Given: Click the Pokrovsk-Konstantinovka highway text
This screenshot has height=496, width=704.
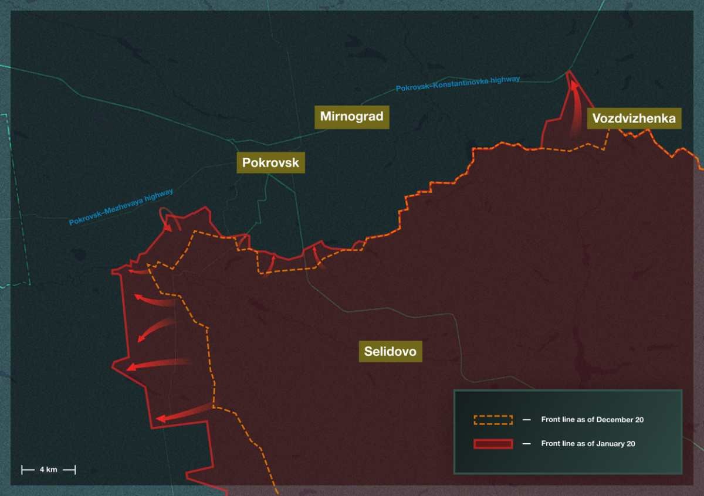Looking at the screenshot, I should pyautogui.click(x=458, y=83).
